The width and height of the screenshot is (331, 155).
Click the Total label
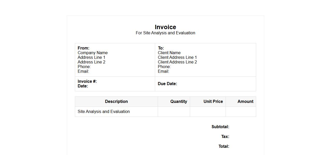[224, 146]
